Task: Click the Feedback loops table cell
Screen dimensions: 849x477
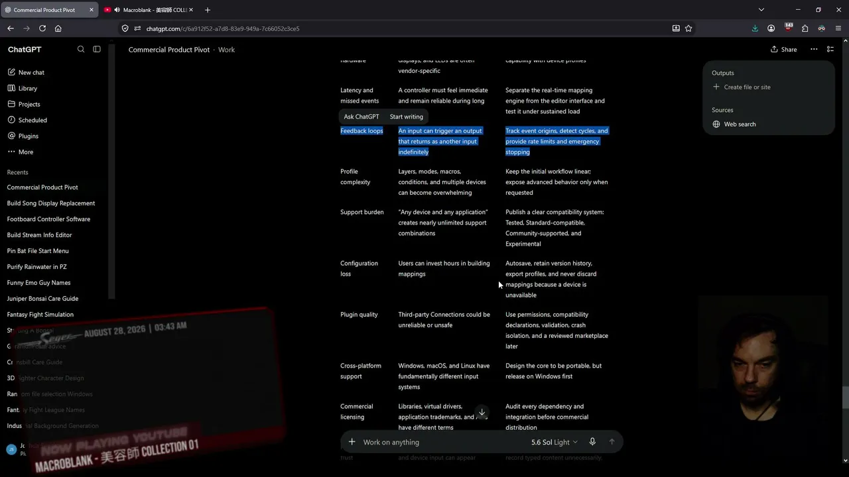Action: (x=361, y=131)
